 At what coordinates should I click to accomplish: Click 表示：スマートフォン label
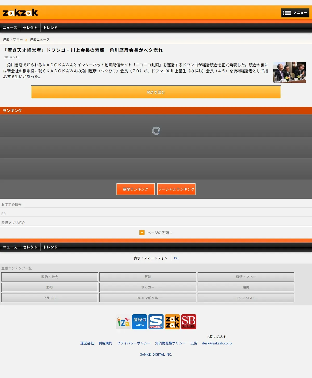151,258
